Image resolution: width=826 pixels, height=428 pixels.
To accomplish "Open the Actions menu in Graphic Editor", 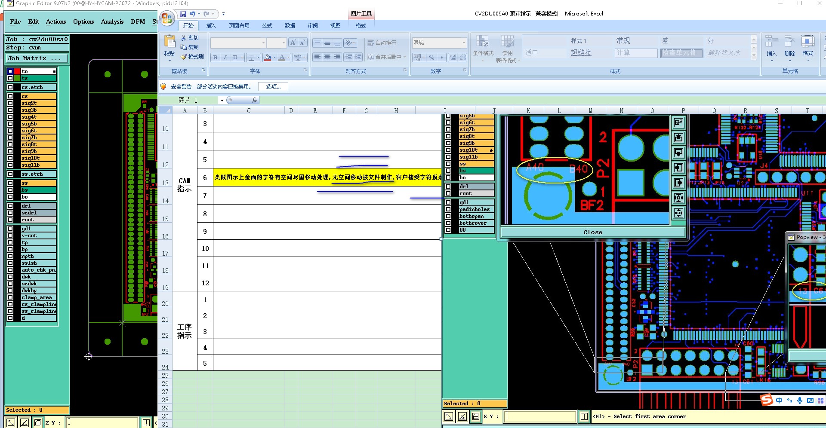I will pos(56,22).
